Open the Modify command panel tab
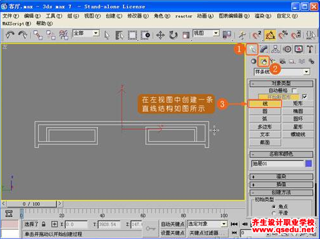Image resolution: width=320 pixels, height=239 pixels. 264,49
